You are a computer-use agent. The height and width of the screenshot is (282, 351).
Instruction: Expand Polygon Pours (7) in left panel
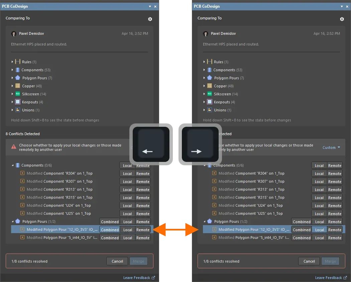pos(12,78)
